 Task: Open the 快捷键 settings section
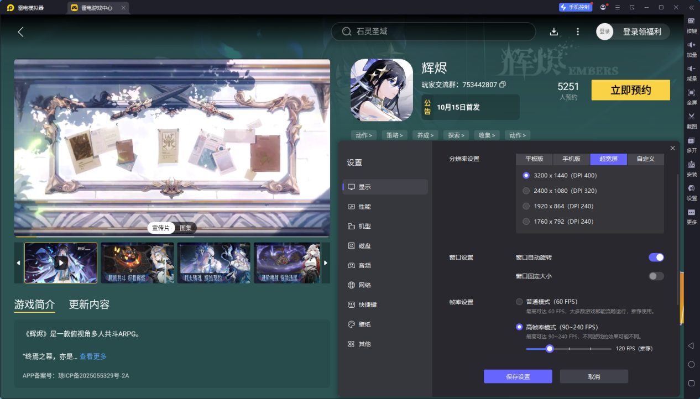click(x=385, y=305)
